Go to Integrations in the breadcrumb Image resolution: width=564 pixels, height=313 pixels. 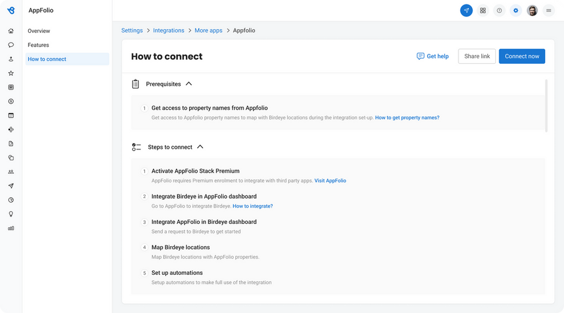tap(169, 31)
